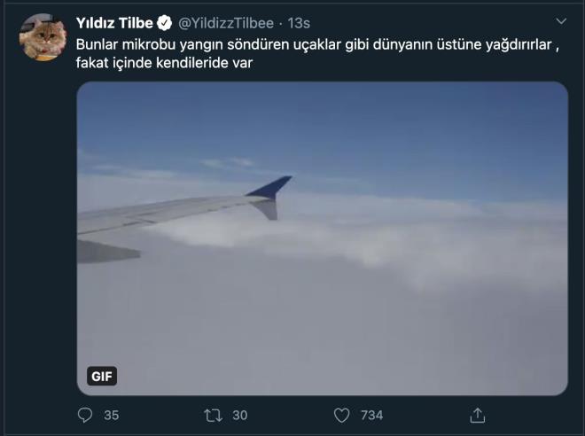Image resolution: width=585 pixels, height=436 pixels.
Task: View the 35 replies count
Action: pyautogui.click(x=111, y=415)
